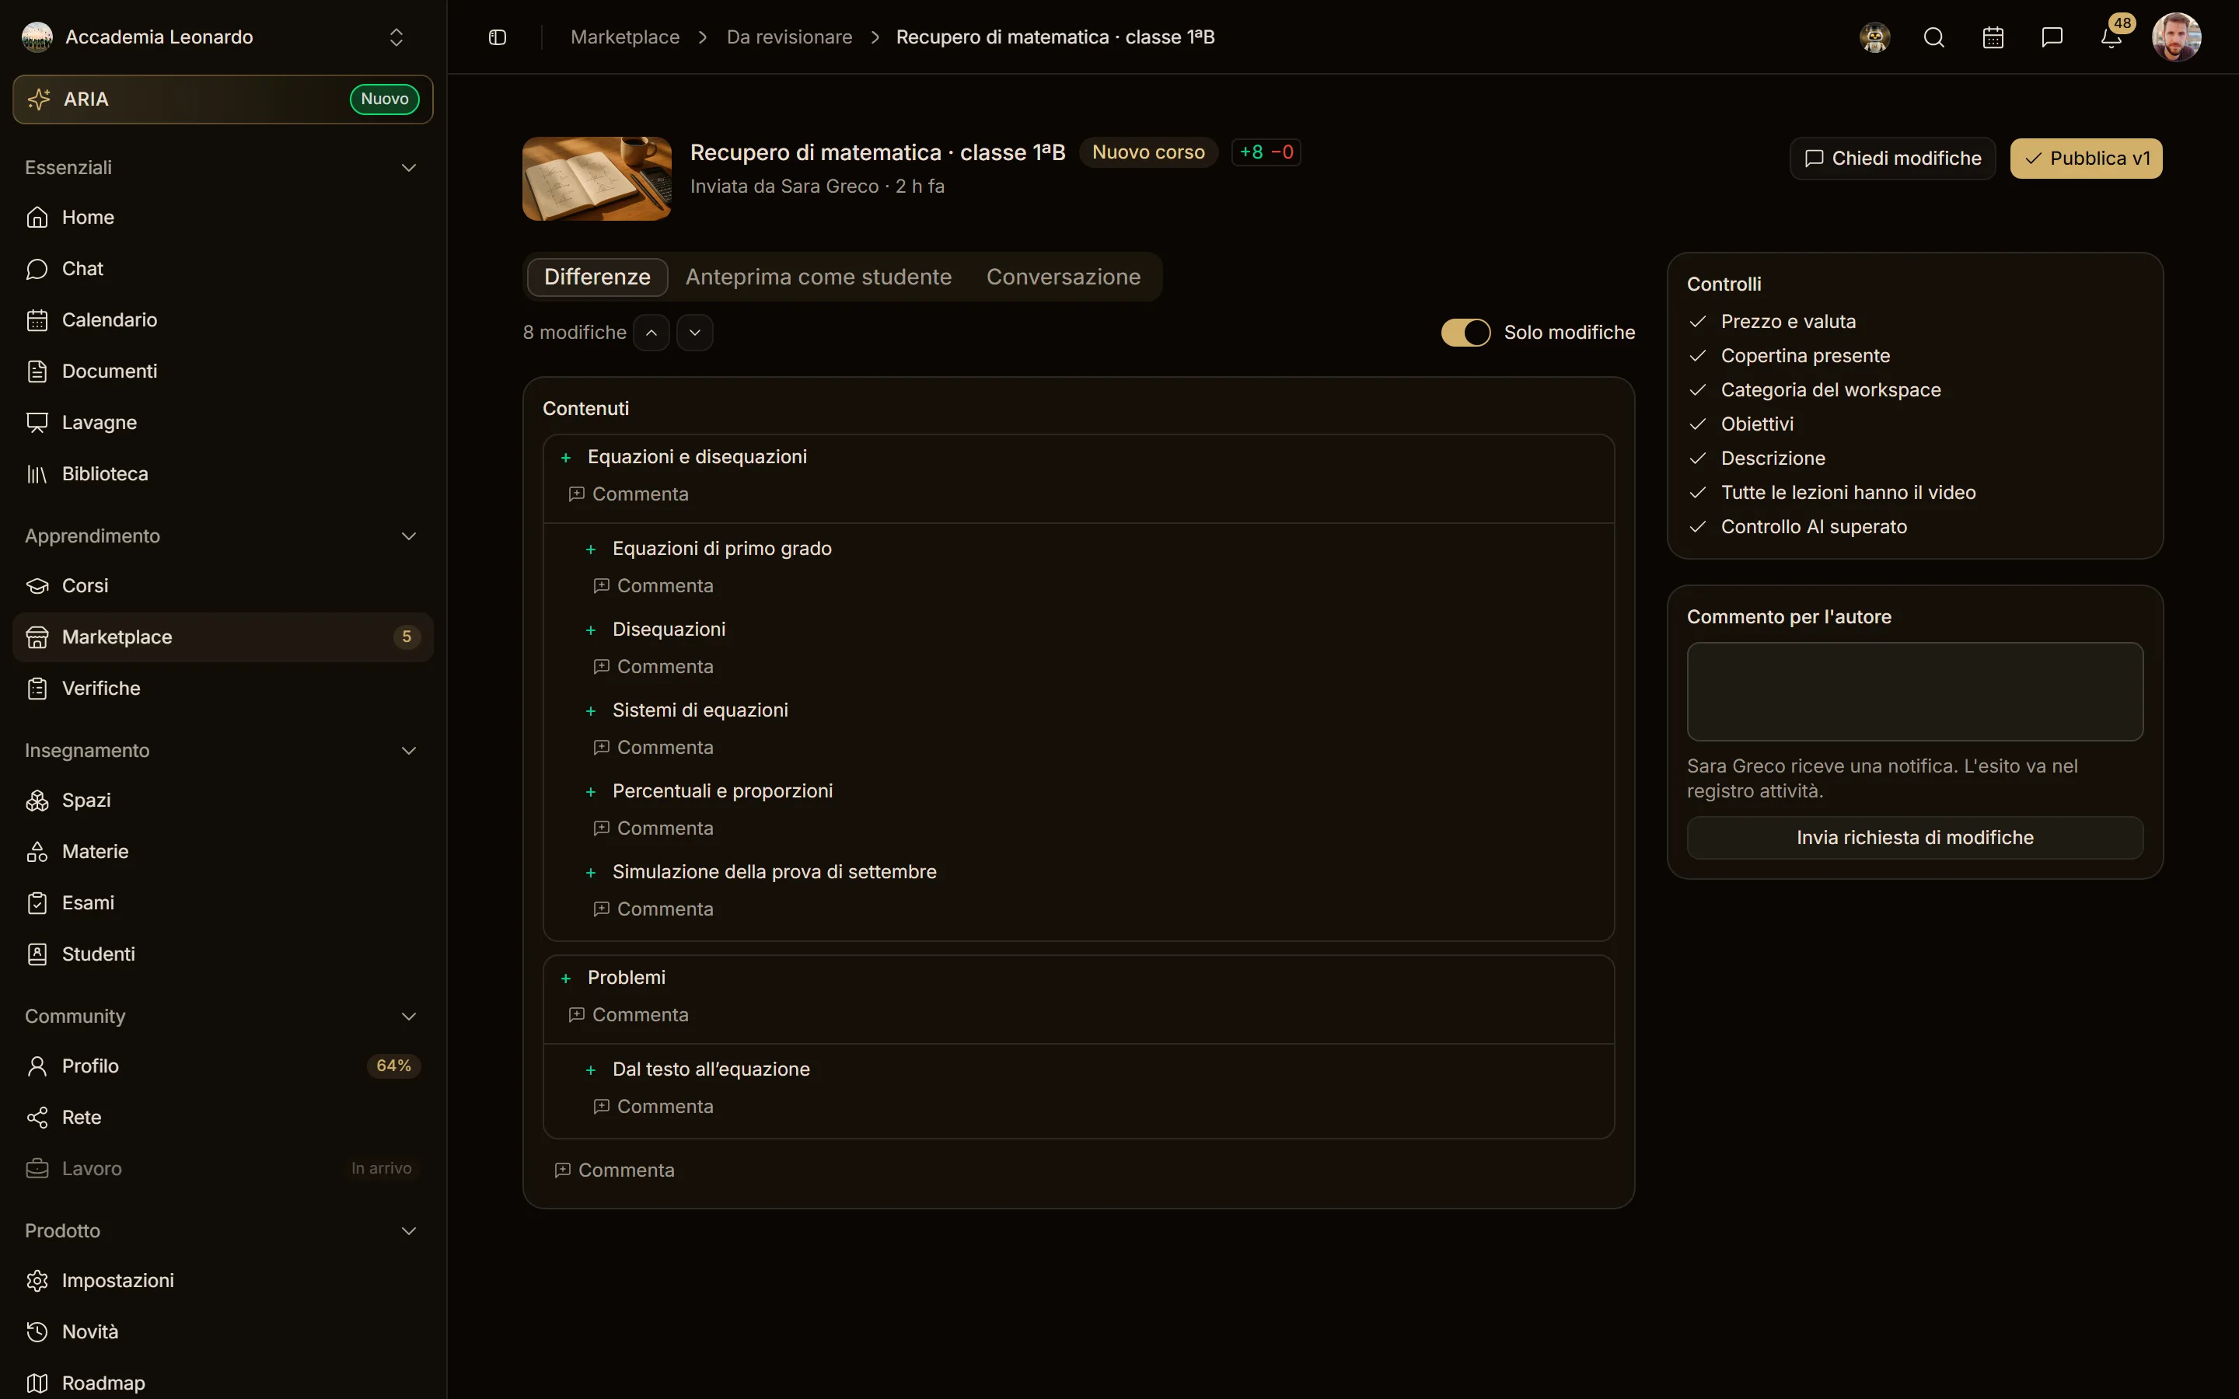Collapse the Essenziali section
This screenshot has width=2239, height=1399.
coord(408,167)
